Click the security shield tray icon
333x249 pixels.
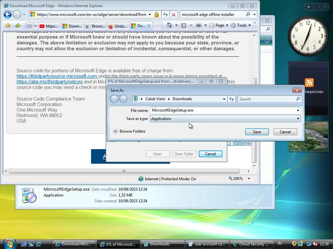click(294, 244)
